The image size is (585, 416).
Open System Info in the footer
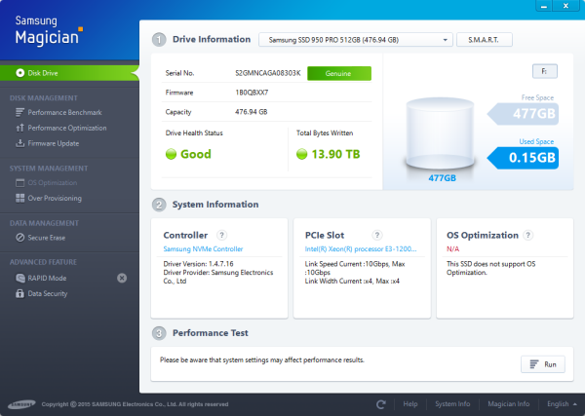coord(452,403)
